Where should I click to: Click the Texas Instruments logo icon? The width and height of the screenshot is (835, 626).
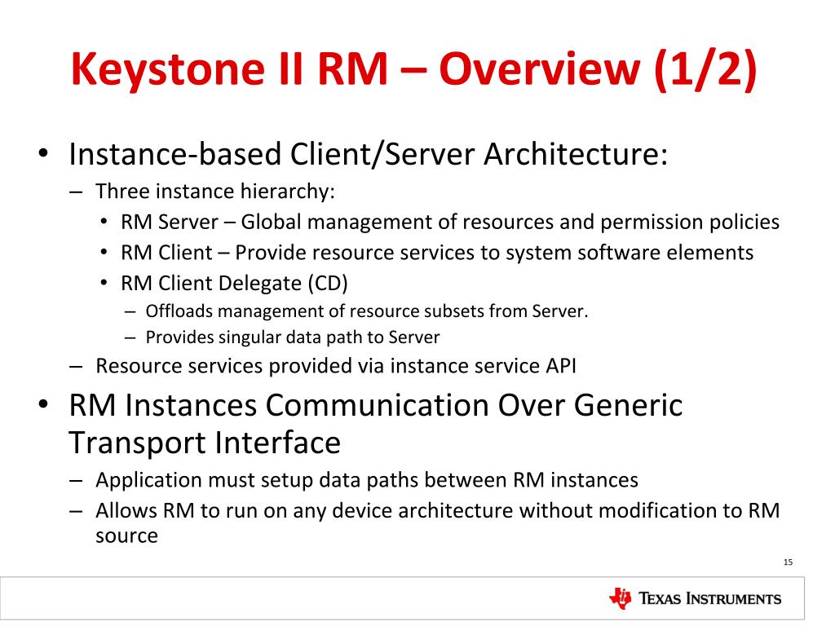[620, 598]
